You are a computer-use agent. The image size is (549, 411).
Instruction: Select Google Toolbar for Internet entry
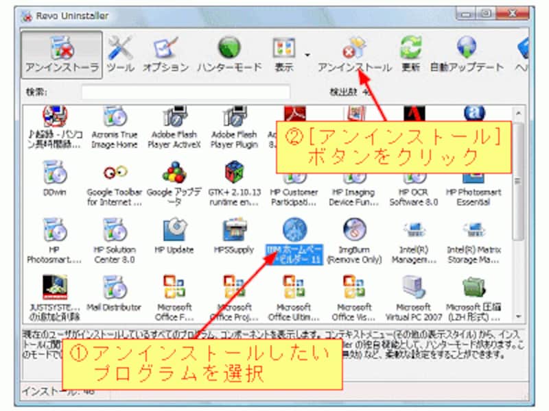coord(115,184)
